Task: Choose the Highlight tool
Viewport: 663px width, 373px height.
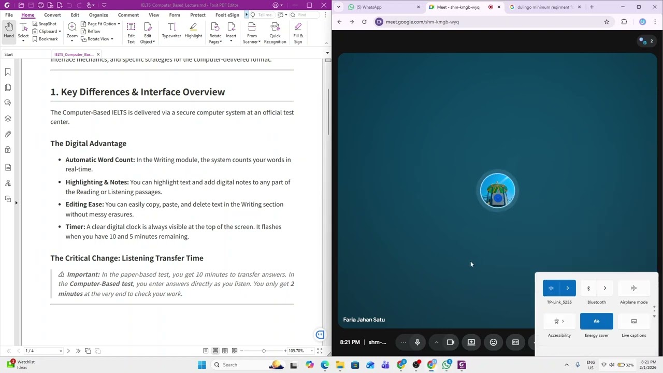Action: [193, 31]
